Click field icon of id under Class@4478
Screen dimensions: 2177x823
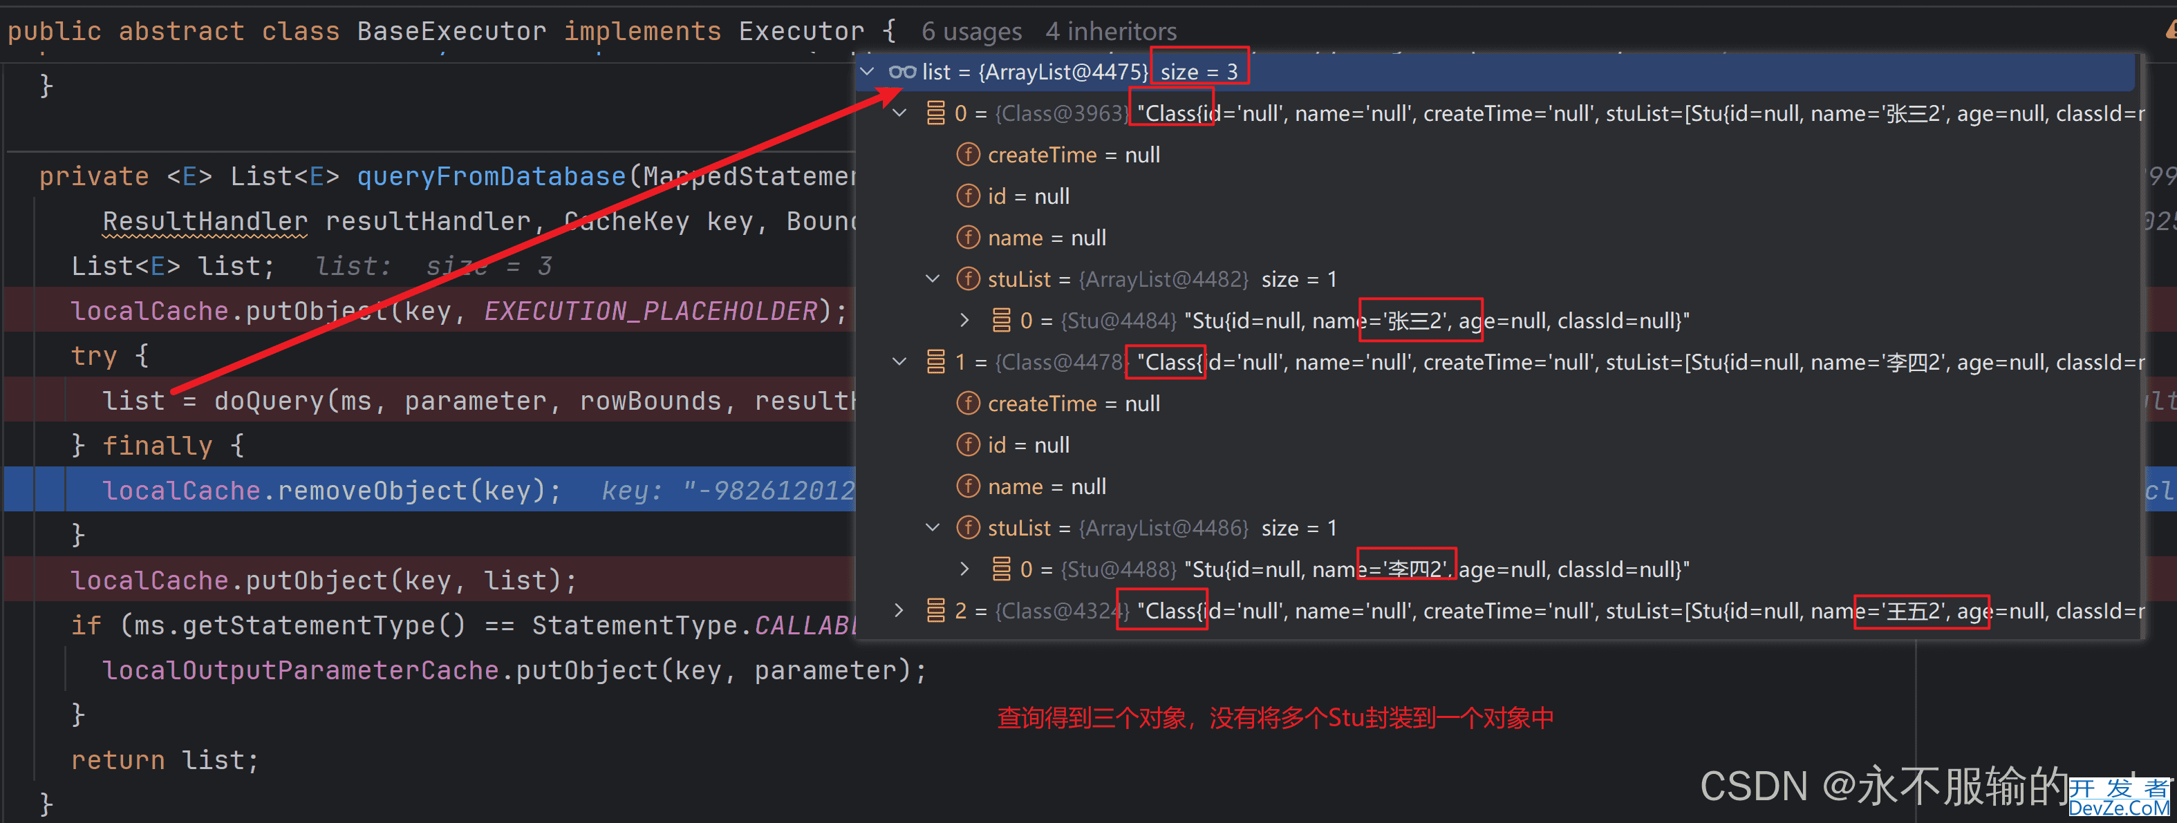pos(968,444)
